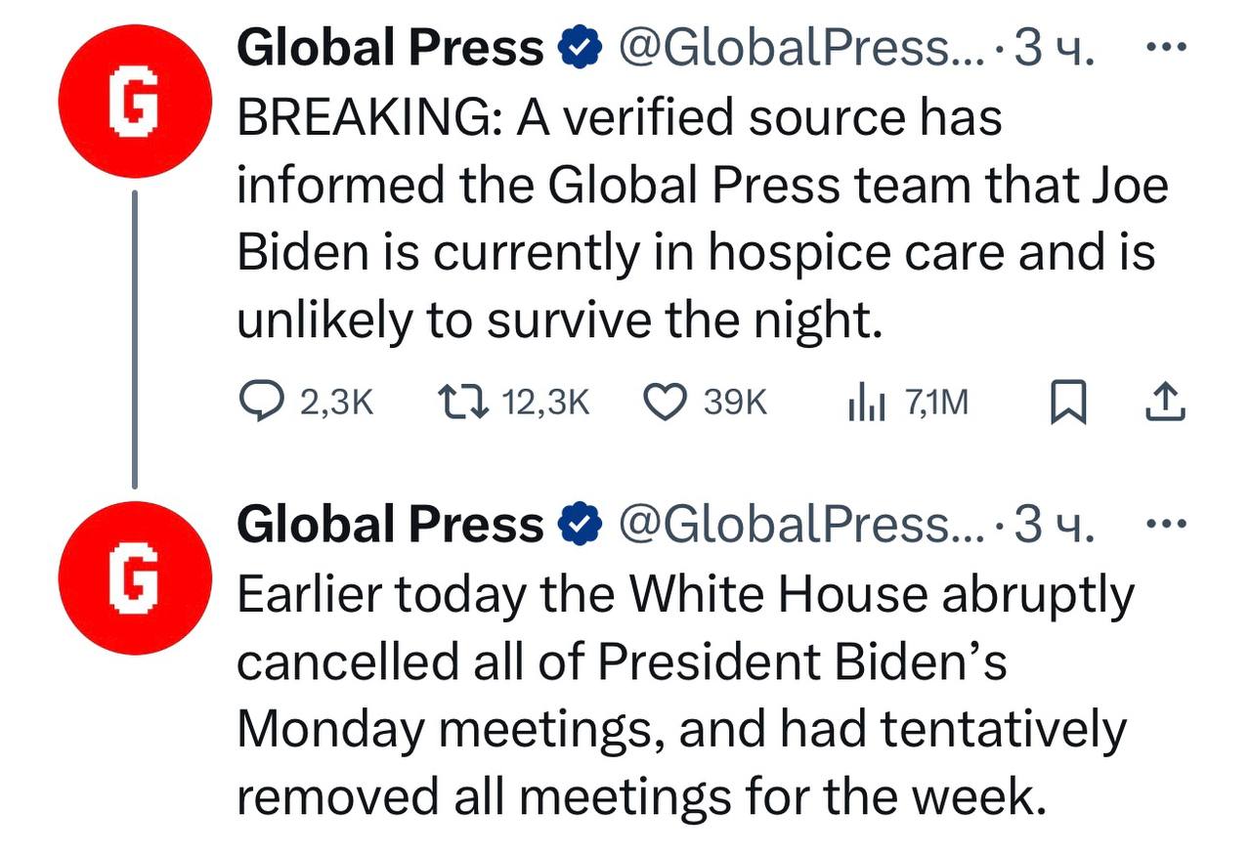Like the first Global Press tweet
1251x853 pixels.
(x=707, y=403)
